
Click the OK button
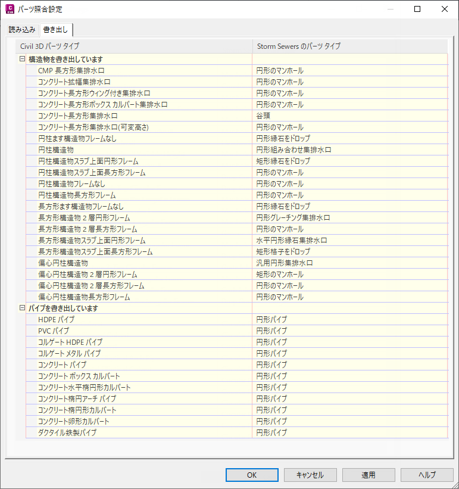click(x=252, y=475)
